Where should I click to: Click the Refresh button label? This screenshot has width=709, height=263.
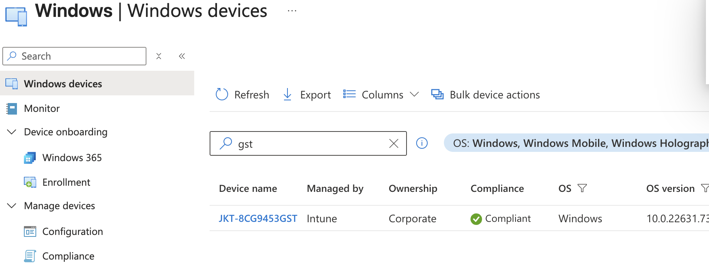pos(252,95)
